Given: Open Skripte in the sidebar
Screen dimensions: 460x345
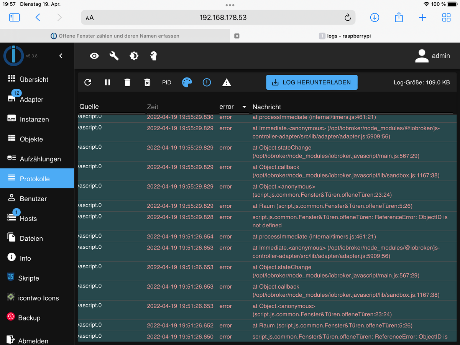Looking at the screenshot, I should coord(29,278).
